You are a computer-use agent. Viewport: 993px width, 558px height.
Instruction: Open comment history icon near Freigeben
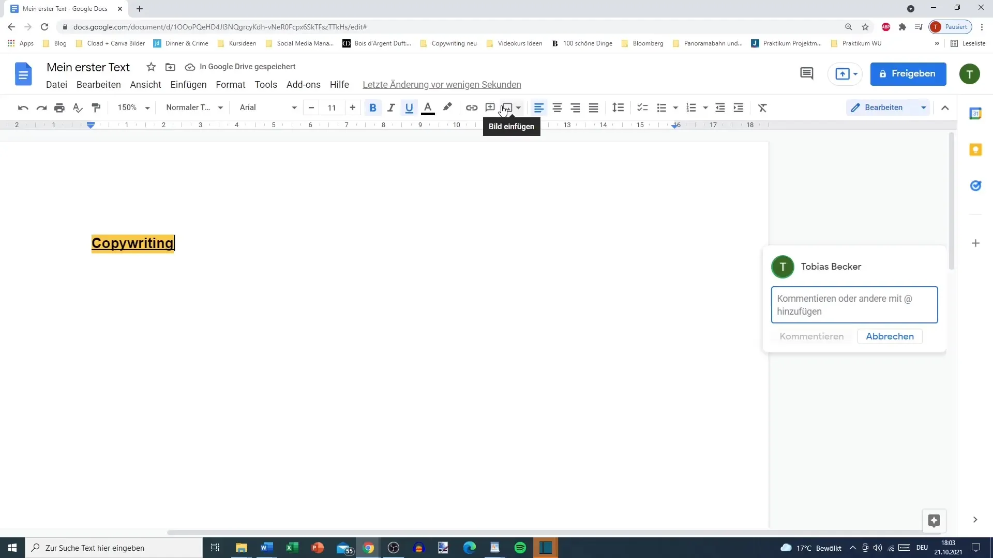pyautogui.click(x=806, y=74)
